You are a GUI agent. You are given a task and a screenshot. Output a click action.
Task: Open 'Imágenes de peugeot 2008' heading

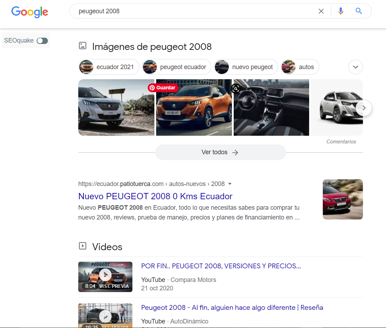(x=152, y=46)
